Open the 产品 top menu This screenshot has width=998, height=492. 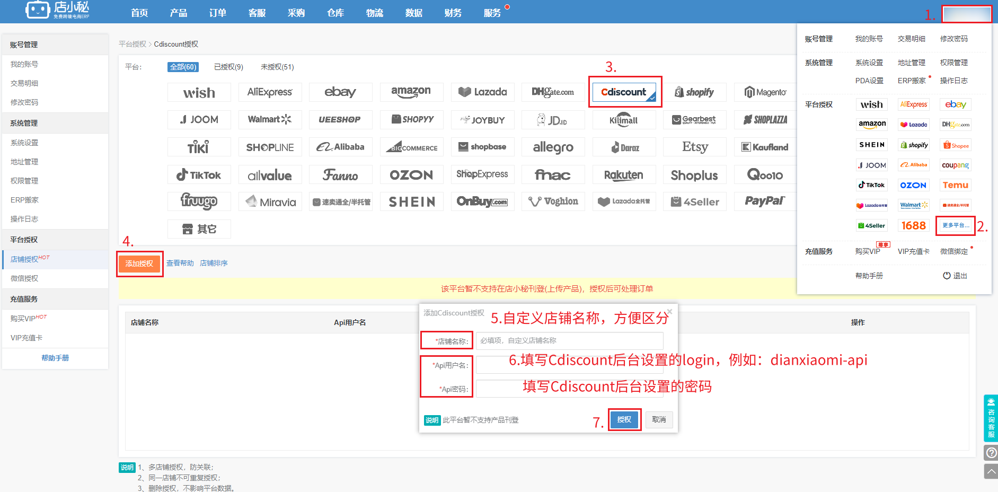tap(179, 13)
